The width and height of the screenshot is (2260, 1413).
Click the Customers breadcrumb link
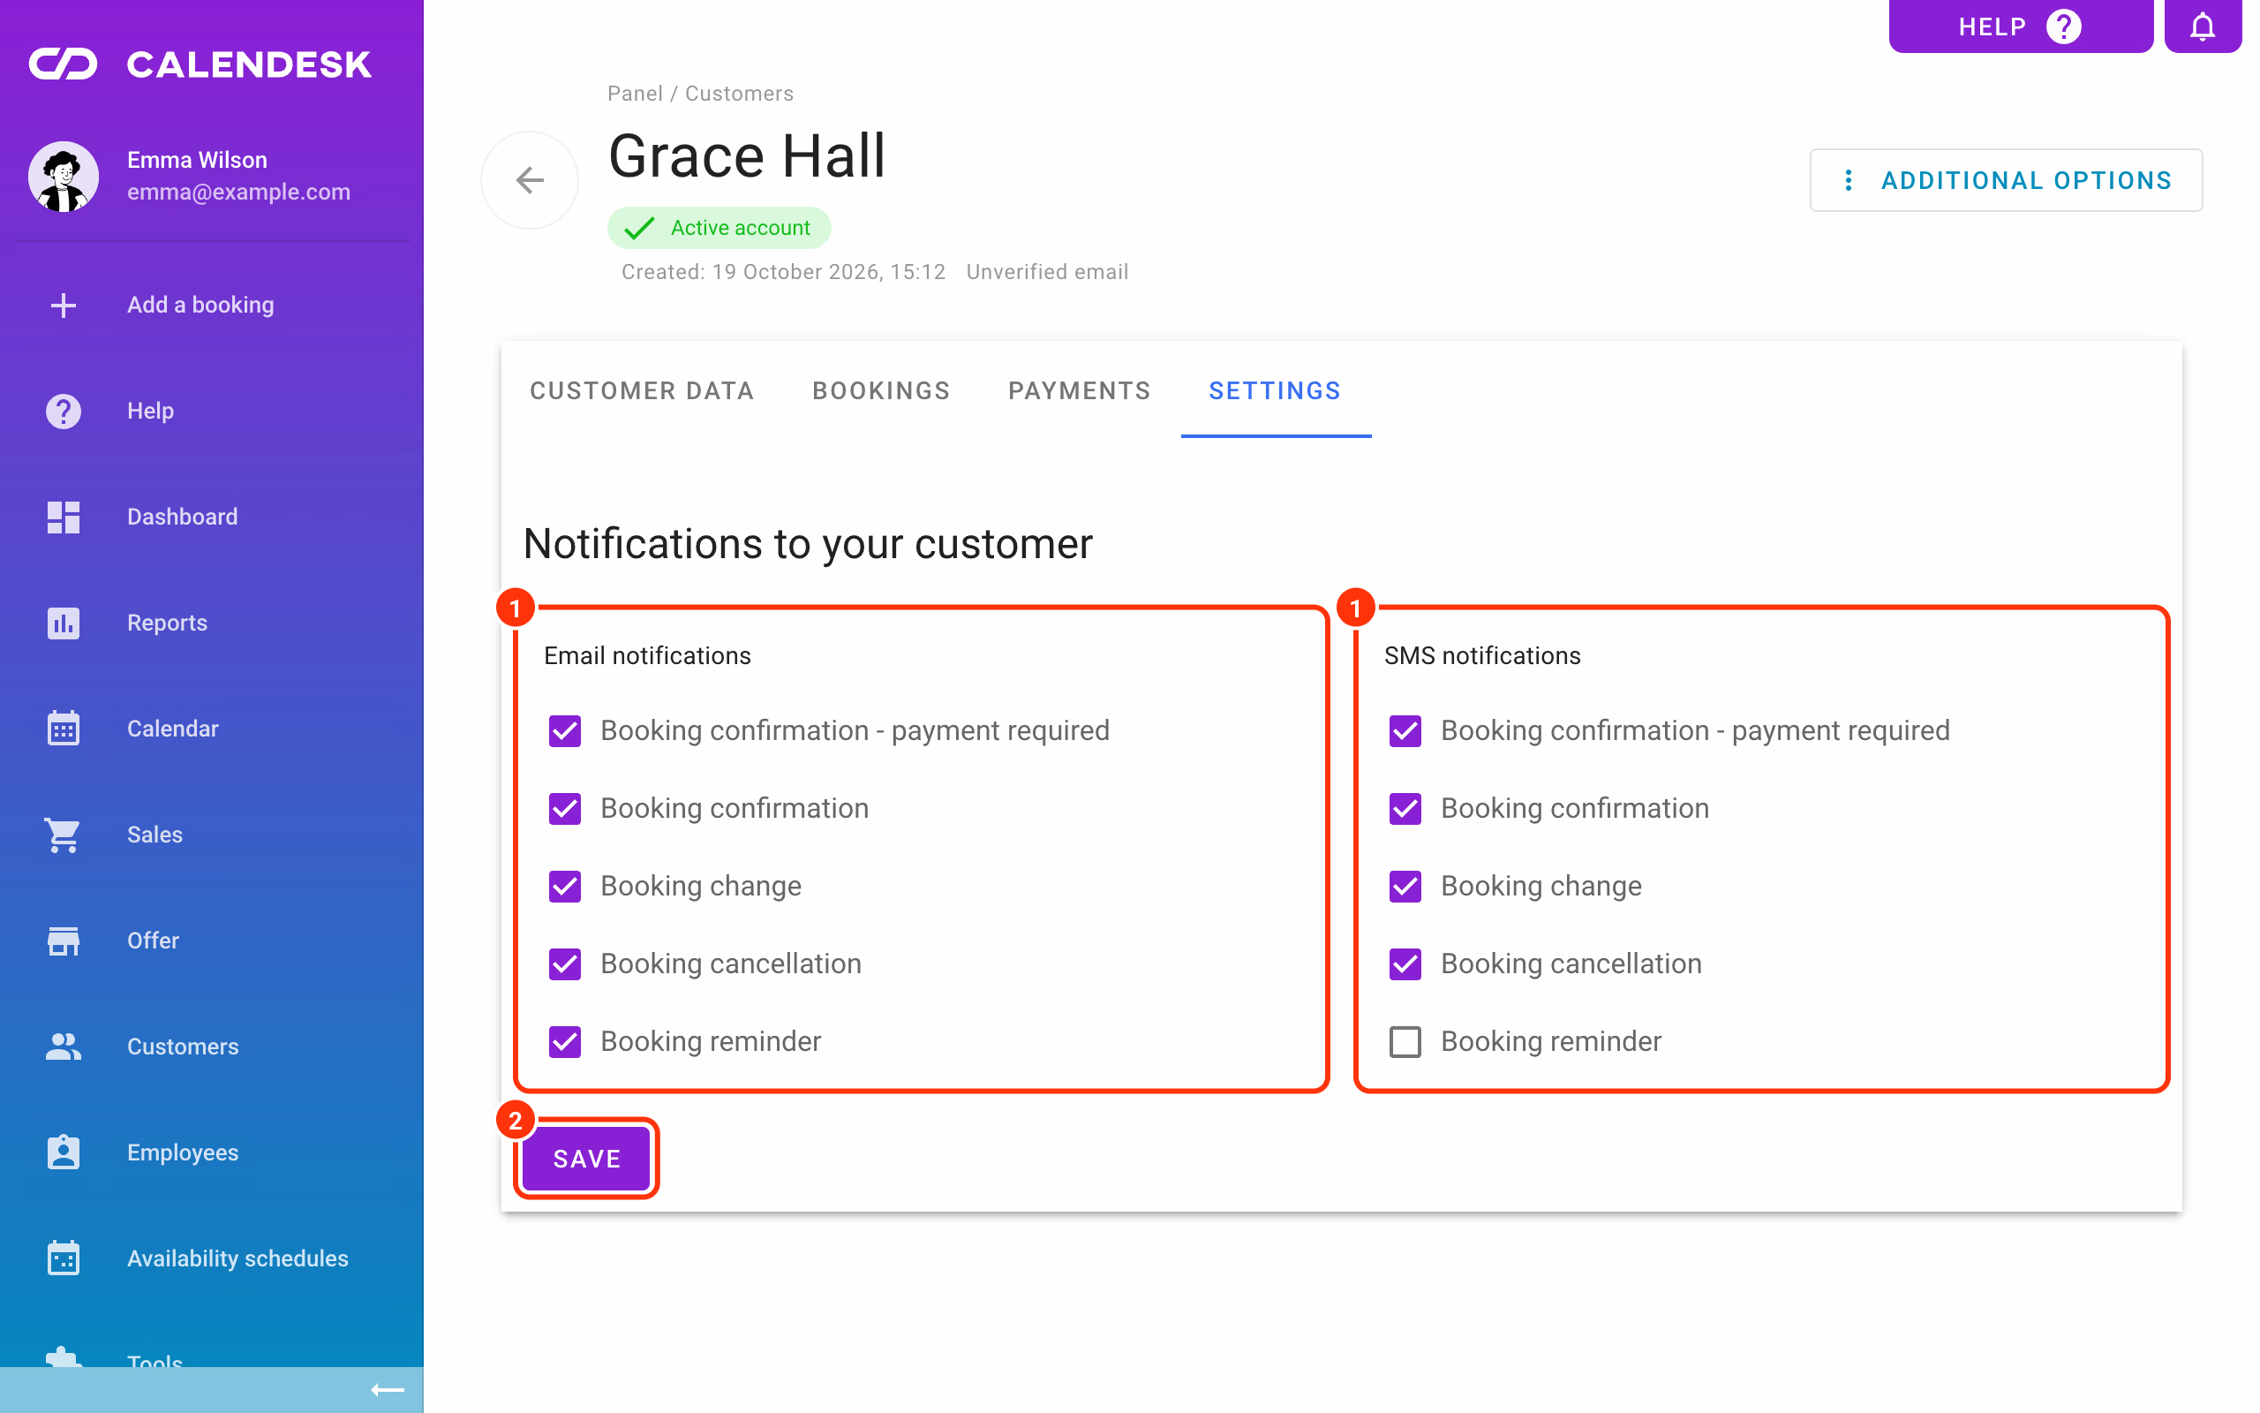(739, 94)
